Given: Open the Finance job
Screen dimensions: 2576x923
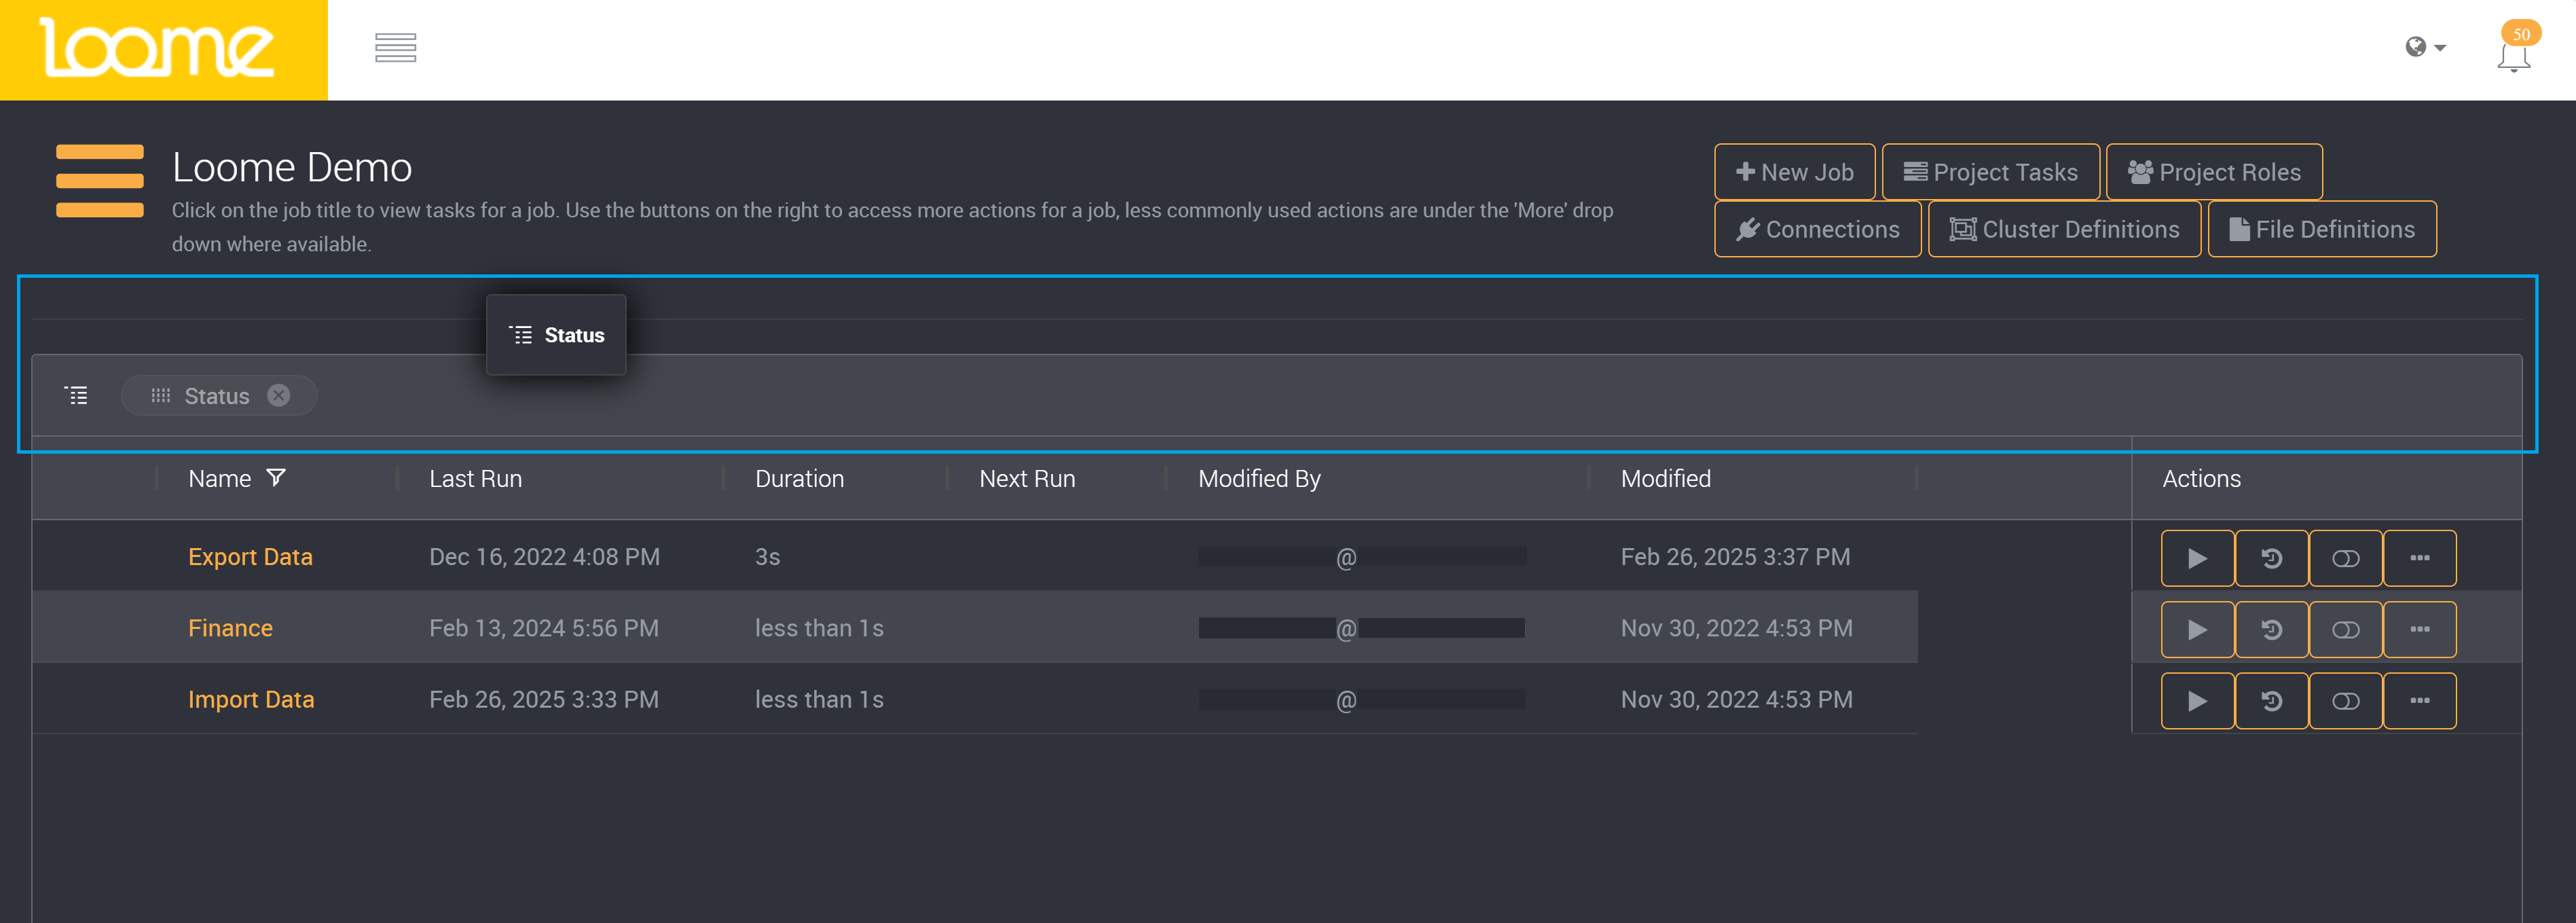Looking at the screenshot, I should pyautogui.click(x=230, y=628).
